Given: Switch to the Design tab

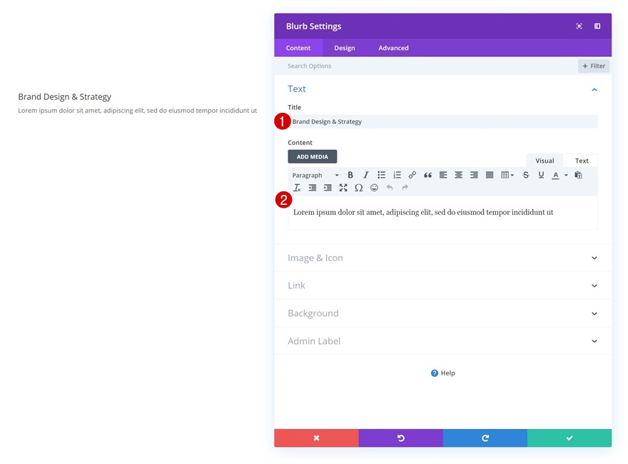Looking at the screenshot, I should pos(345,48).
